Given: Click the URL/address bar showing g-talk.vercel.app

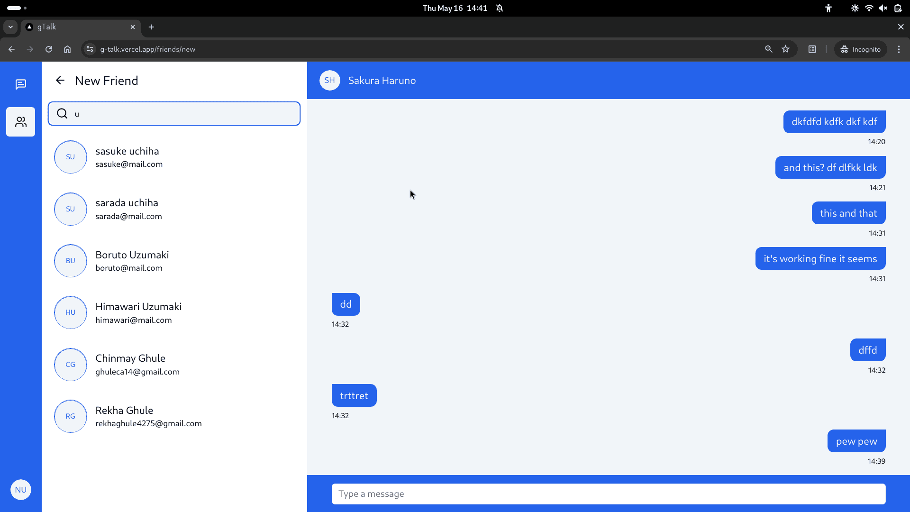Looking at the screenshot, I should click(x=148, y=49).
